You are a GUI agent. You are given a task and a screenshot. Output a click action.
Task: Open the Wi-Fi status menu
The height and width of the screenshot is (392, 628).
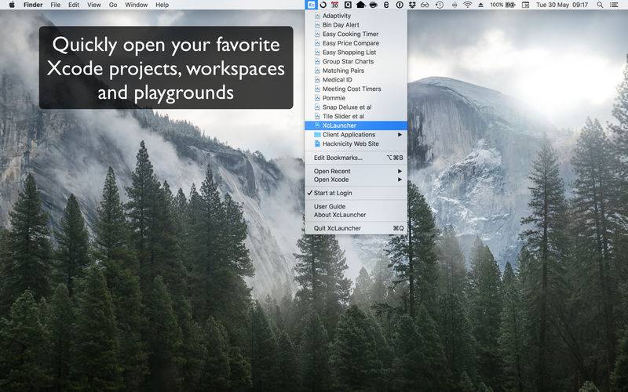pos(467,5)
